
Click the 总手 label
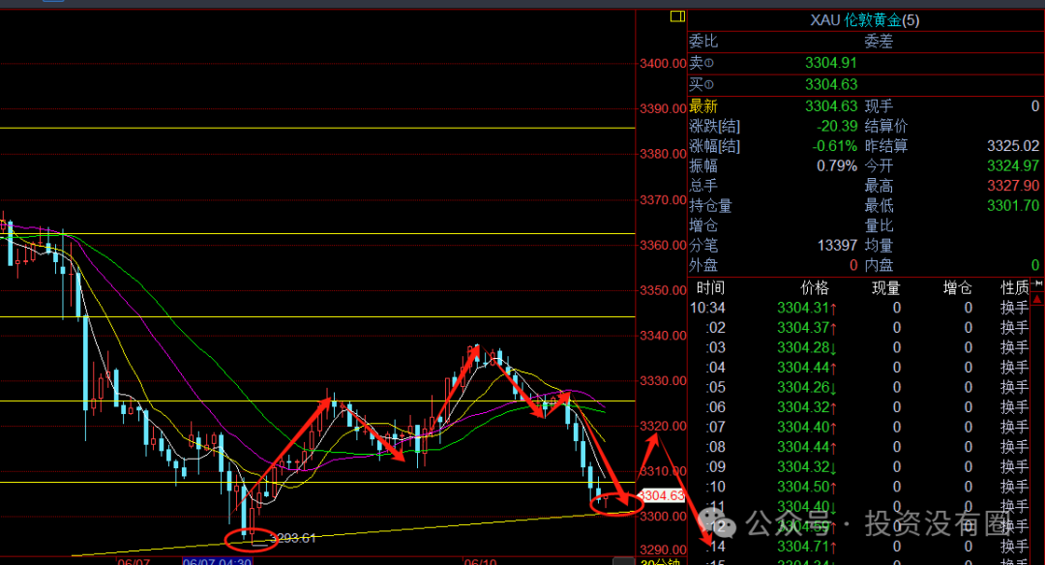703,186
